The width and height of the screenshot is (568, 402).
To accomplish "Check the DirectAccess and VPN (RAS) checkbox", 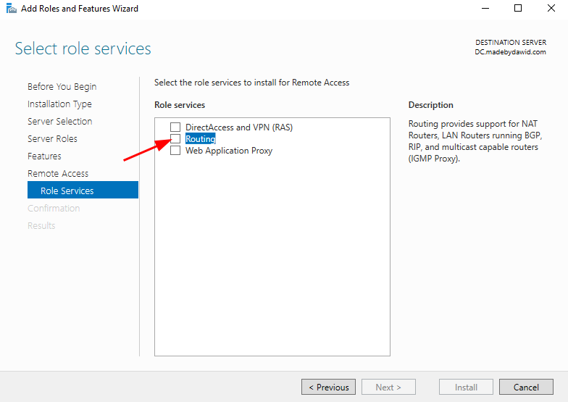I will [x=175, y=127].
